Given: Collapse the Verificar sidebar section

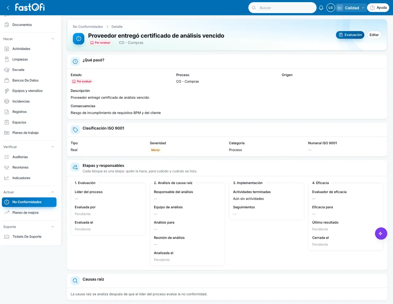Looking at the screenshot, I should (53, 147).
